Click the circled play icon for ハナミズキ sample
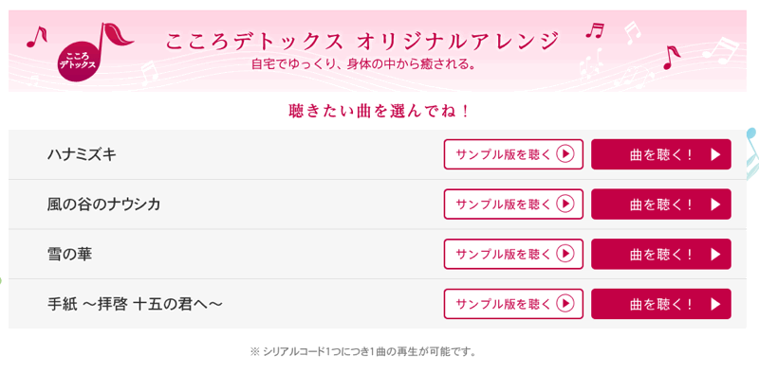The width and height of the screenshot is (759, 373). (565, 154)
